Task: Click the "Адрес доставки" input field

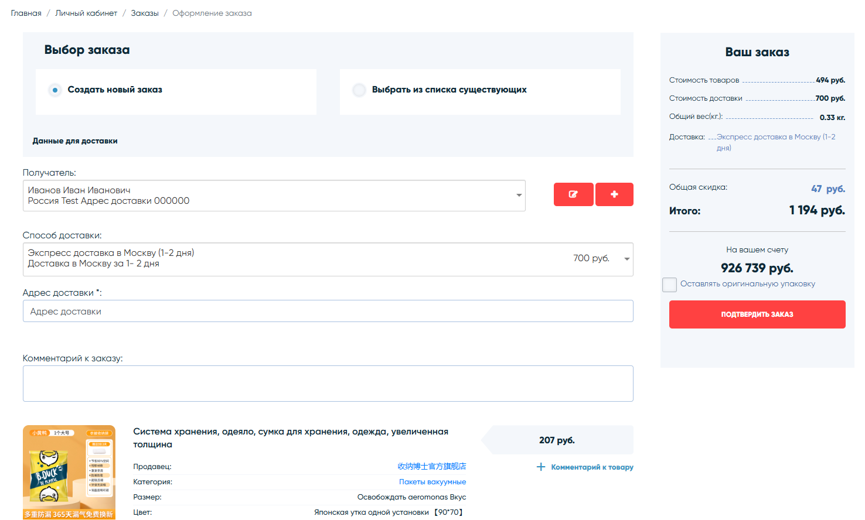Action: point(328,311)
